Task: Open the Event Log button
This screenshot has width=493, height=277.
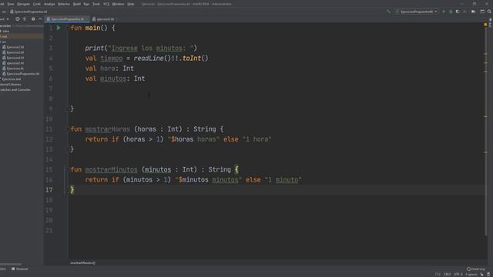Action: (x=476, y=269)
